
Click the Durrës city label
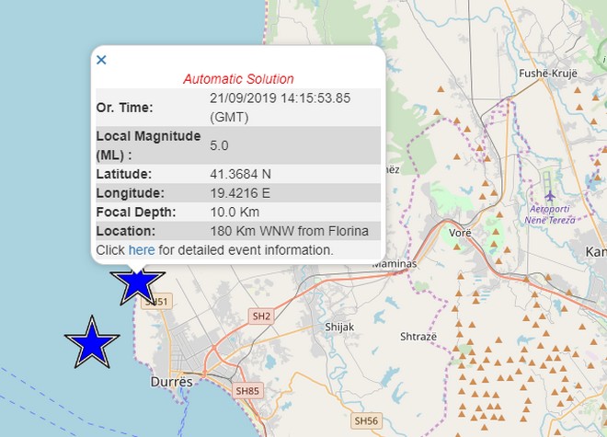coord(171,381)
